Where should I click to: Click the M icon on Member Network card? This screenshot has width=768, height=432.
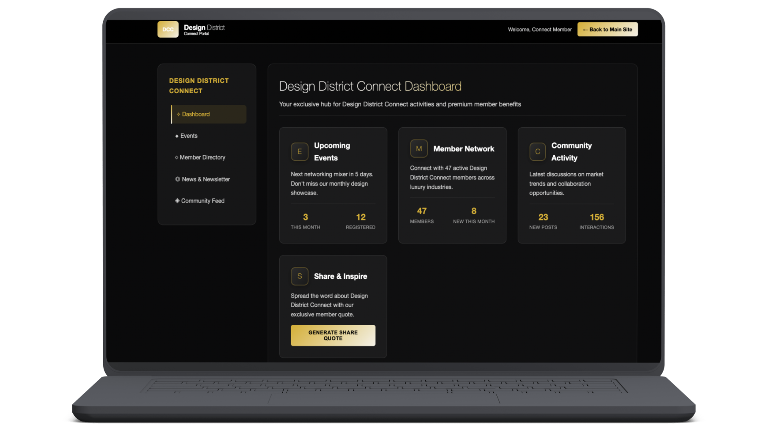(x=418, y=148)
